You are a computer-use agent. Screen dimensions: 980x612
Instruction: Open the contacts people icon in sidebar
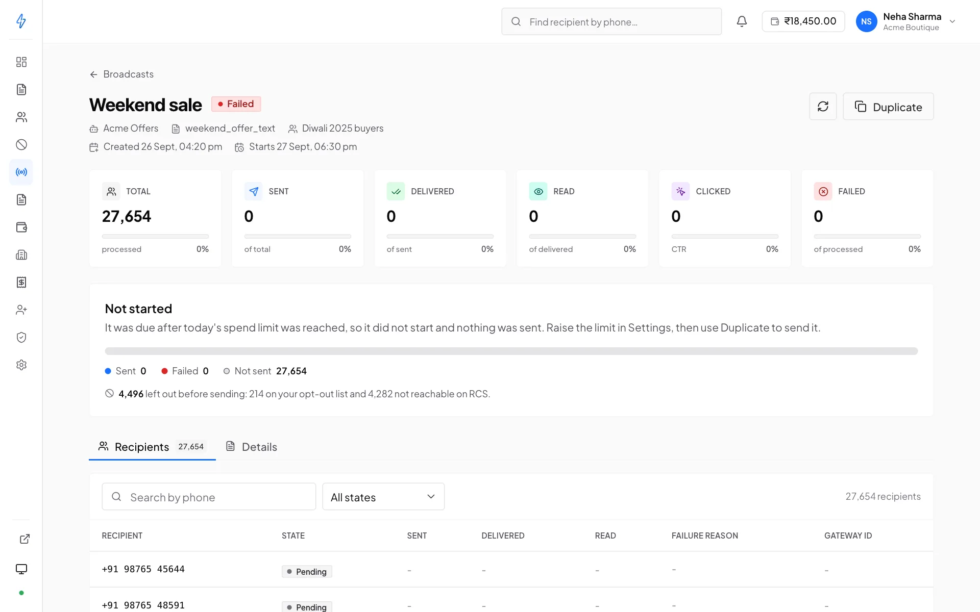coord(21,117)
